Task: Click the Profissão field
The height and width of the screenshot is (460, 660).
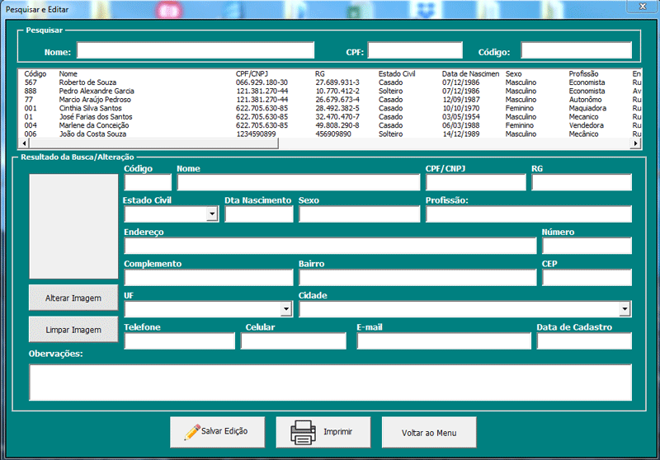Action: (x=529, y=214)
